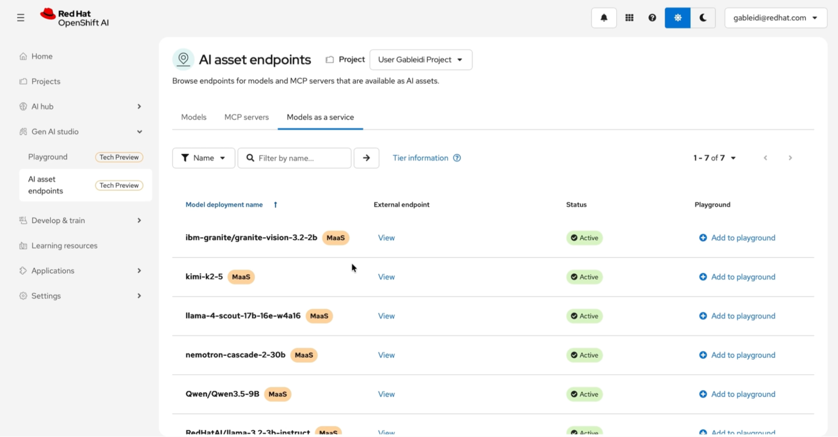
Task: Go to Home in sidebar
Action: pyautogui.click(x=42, y=56)
